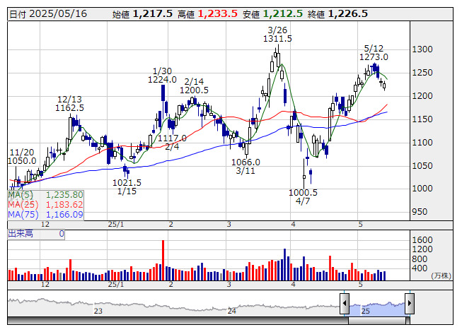Click the blue selected range in navigator
The width and height of the screenshot is (462, 332).
[377, 309]
